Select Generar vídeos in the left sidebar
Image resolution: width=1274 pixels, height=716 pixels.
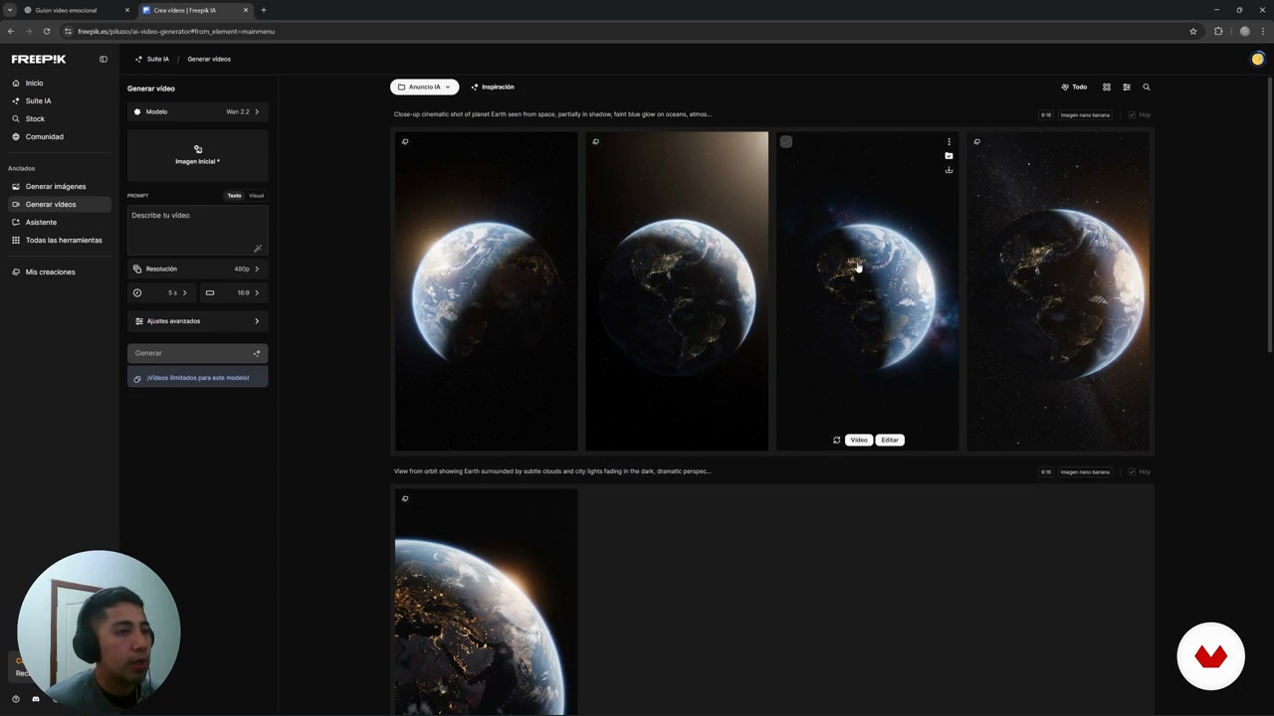[60, 204]
